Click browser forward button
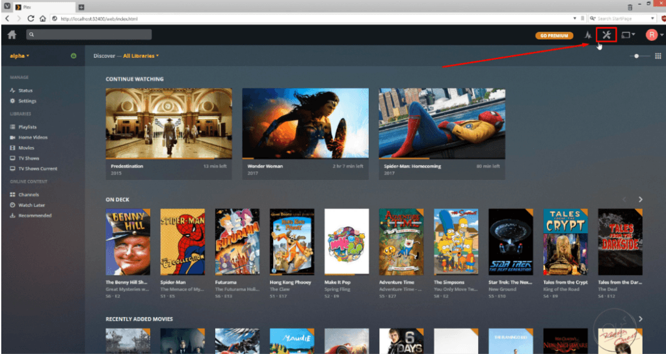666x354 pixels. coord(19,19)
